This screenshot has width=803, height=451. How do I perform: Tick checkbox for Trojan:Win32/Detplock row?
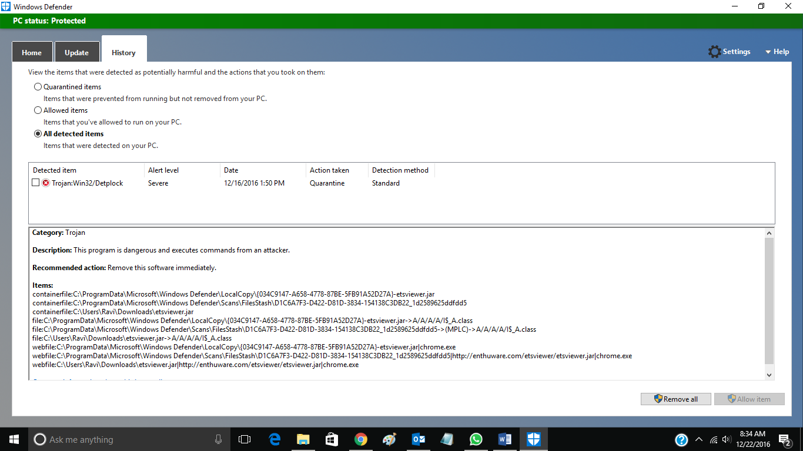[36, 183]
